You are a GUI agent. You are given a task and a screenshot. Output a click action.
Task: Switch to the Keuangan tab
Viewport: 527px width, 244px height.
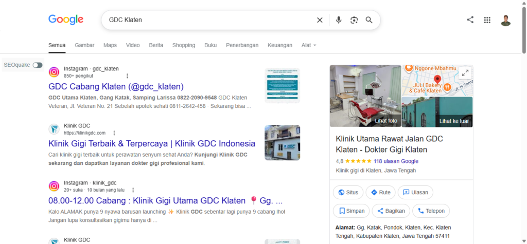(280, 45)
